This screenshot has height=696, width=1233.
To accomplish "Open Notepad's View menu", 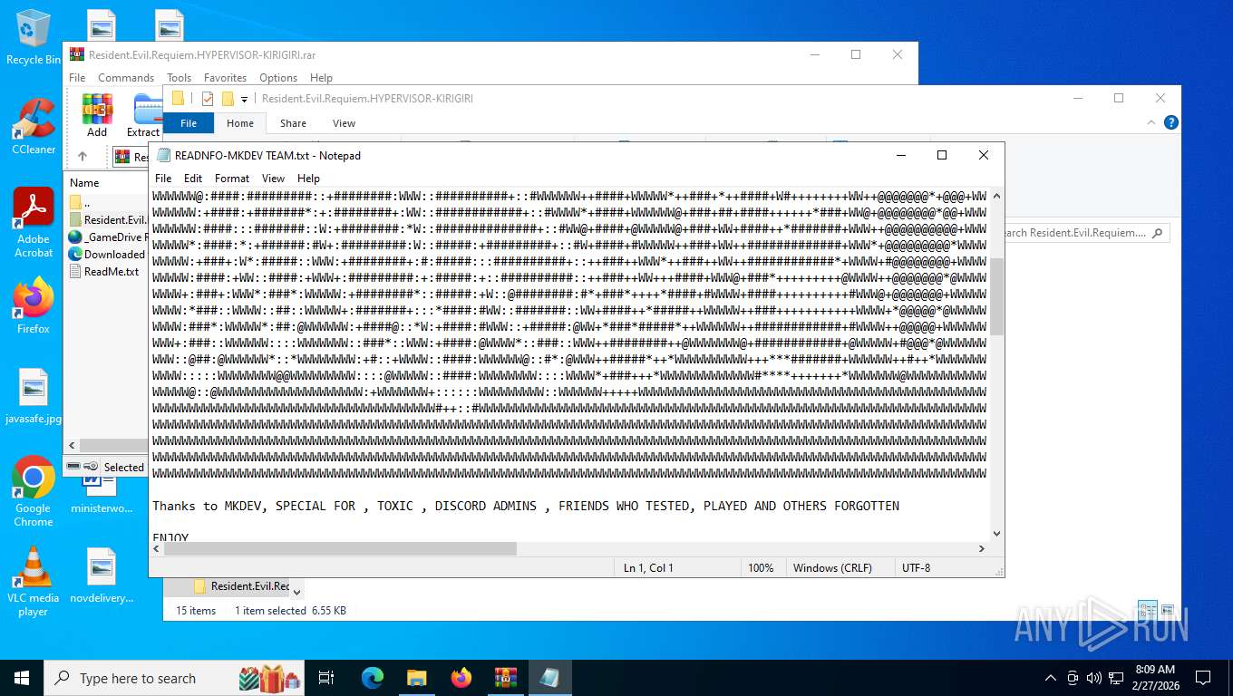I will (x=273, y=179).
